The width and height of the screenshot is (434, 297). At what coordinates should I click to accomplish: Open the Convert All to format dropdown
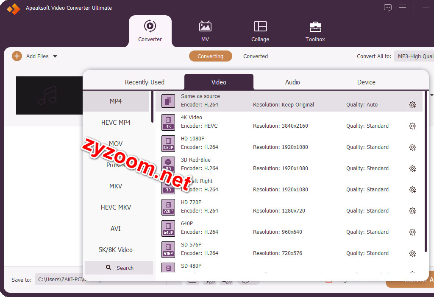[x=414, y=56]
